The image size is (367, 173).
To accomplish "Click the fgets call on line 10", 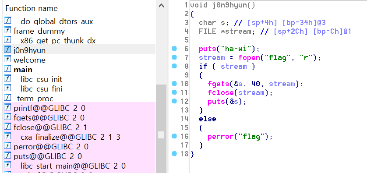I will coord(219,84).
